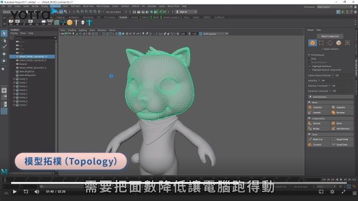This screenshot has height=201, width=358.
Task: Activate the Paint Selection tool
Action: [4, 47]
